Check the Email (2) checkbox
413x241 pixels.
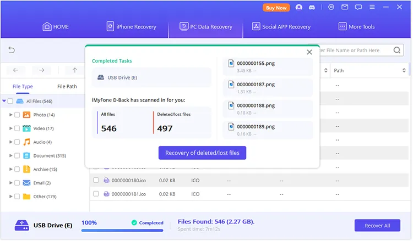tap(17, 183)
